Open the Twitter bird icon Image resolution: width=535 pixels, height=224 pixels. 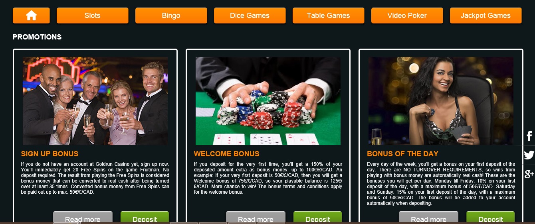click(529, 155)
